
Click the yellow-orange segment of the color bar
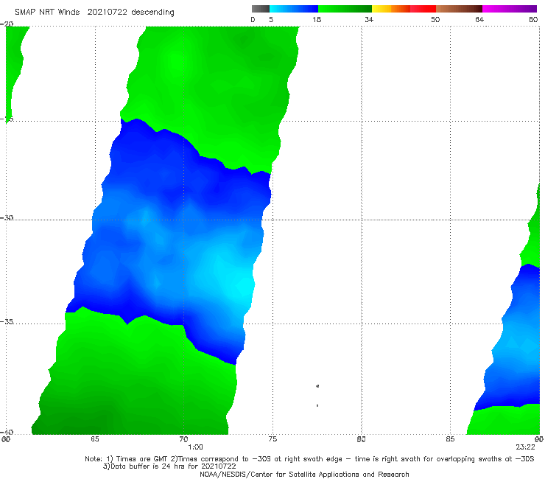coord(390,9)
